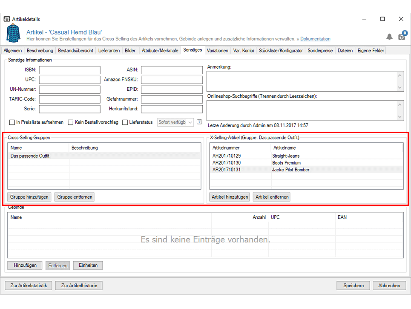411x309 pixels.
Task: Click the blue shirt article image
Action: click(13, 34)
